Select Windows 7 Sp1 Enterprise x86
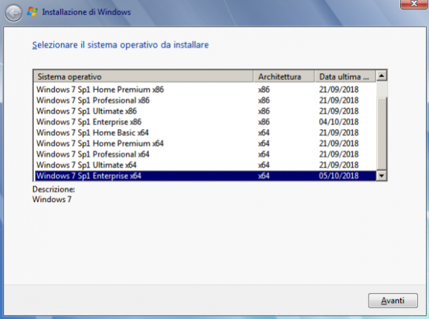 tap(205, 122)
